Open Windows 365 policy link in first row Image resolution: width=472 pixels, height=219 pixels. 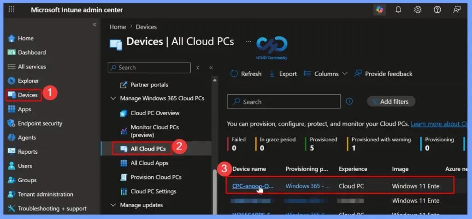(x=307, y=186)
